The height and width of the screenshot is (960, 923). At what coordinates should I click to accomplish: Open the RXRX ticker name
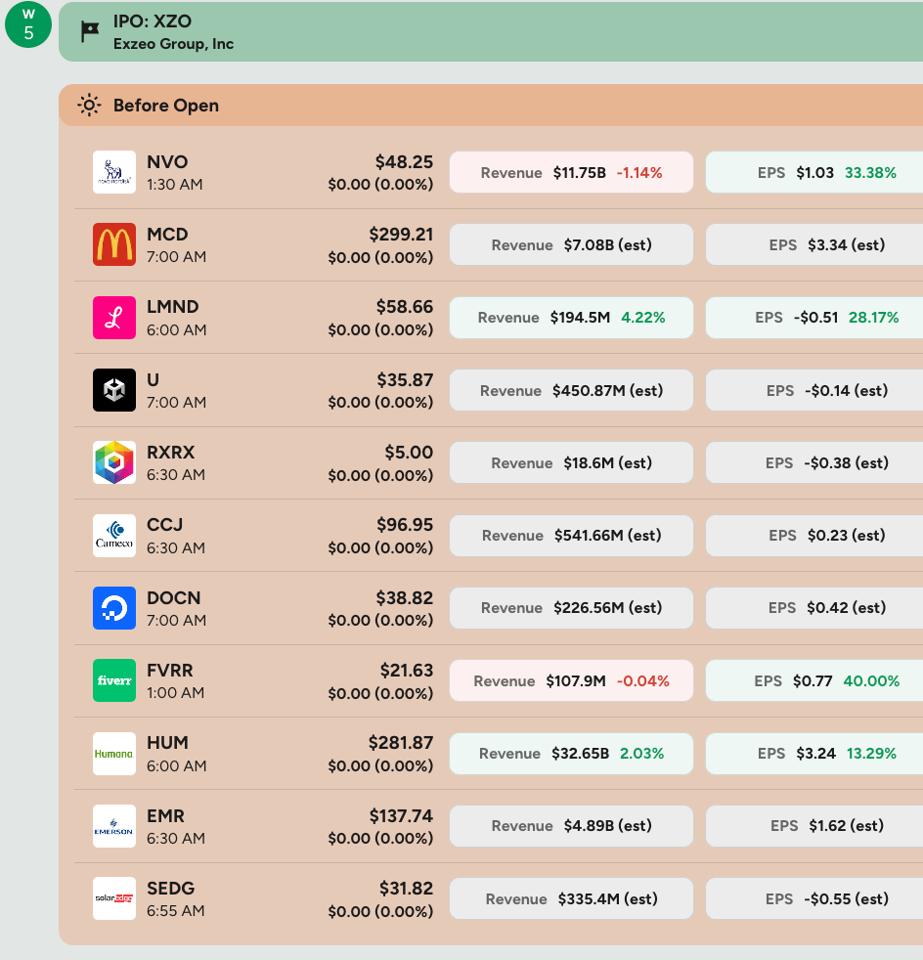tap(171, 453)
